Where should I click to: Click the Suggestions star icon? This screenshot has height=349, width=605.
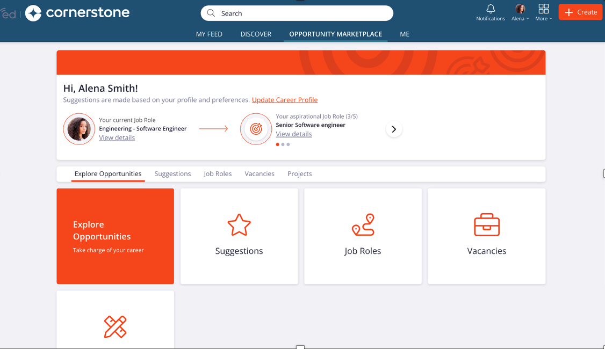(239, 225)
